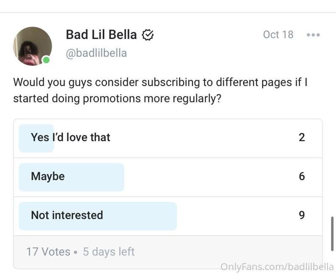Vote for the 'Not interested' poll option
Viewport: 336px width, 275px height.
[168, 216]
